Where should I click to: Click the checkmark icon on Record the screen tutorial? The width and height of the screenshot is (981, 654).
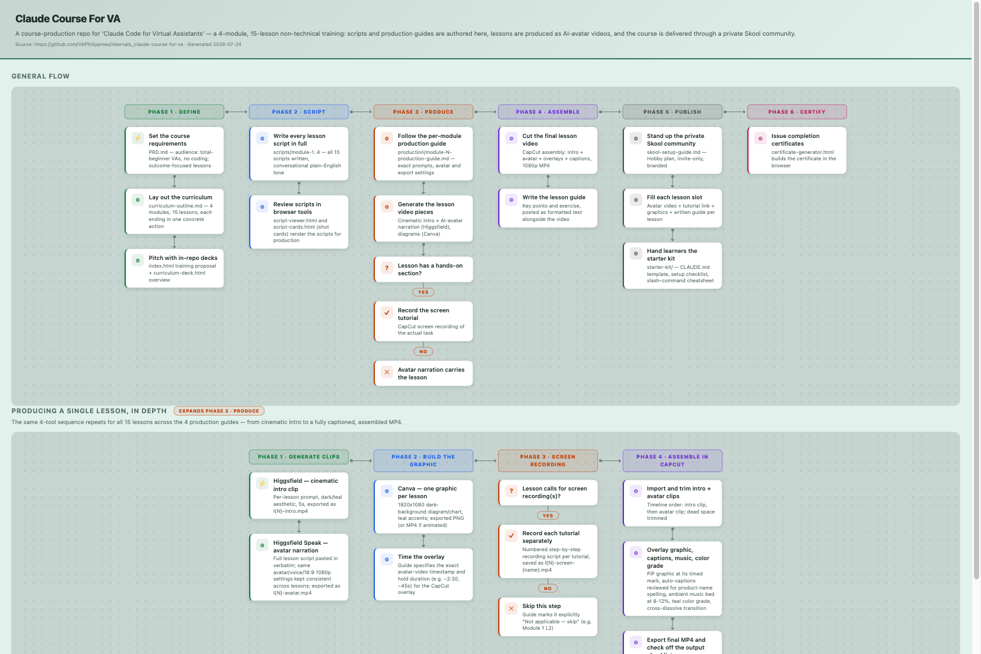386,312
